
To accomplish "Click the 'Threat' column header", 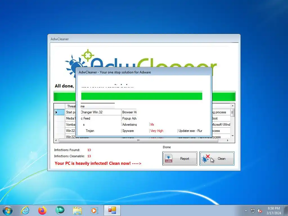I will (71, 106).
